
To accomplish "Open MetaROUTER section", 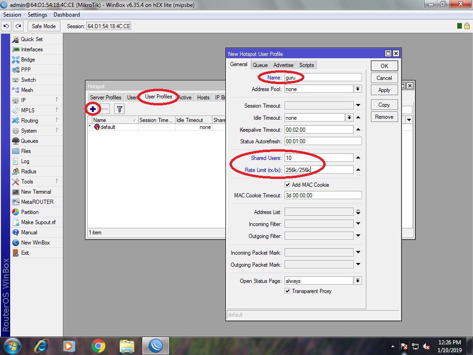I will coord(37,202).
